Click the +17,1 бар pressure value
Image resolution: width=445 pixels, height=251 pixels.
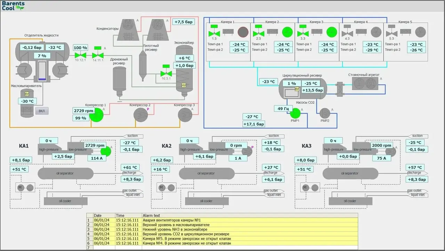[x=254, y=124]
